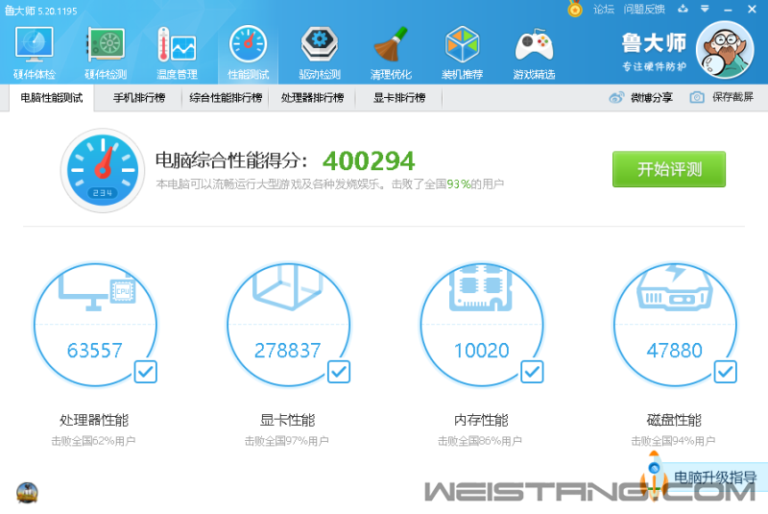Screen dimensions: 768x514
Task: Open the 装机推荐 cube icon
Action: click(x=462, y=53)
